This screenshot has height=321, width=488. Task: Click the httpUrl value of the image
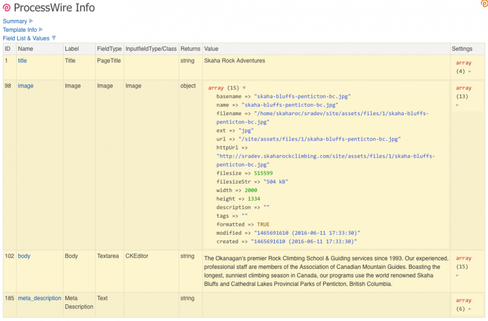click(x=325, y=160)
